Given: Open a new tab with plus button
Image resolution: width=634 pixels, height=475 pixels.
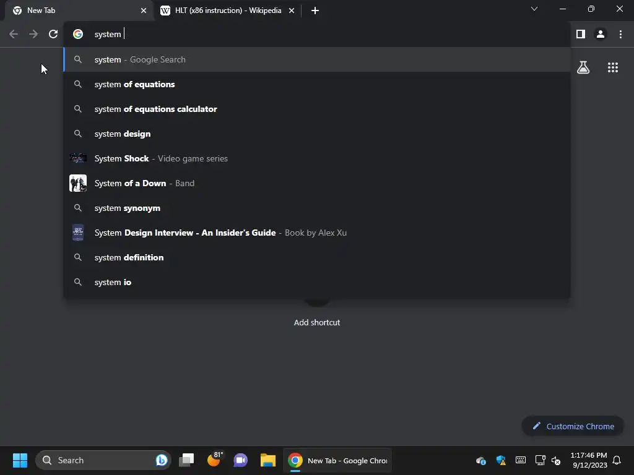Looking at the screenshot, I should pos(315,11).
